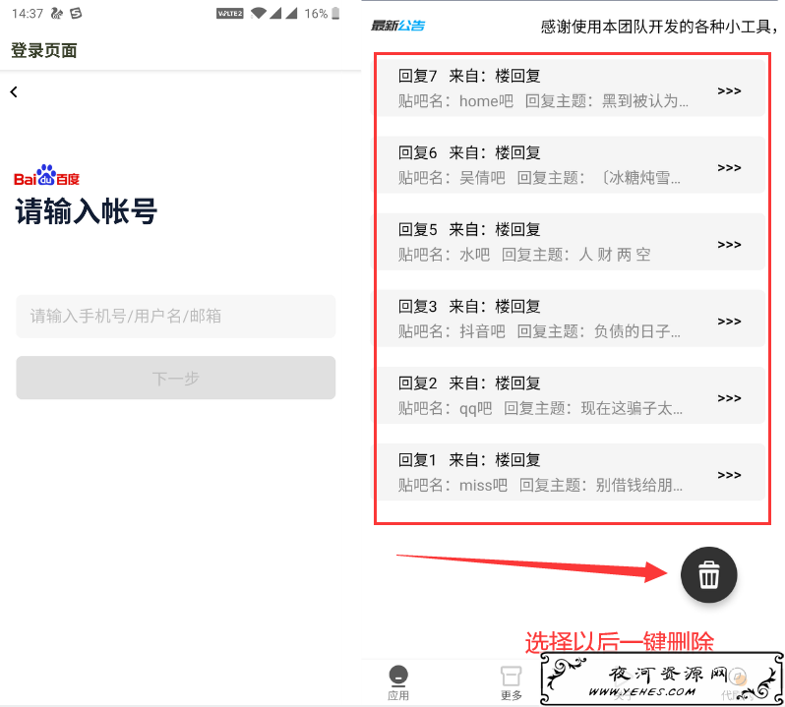
Task: Tap the Wi-Fi icon in status bar
Action: coord(259,14)
